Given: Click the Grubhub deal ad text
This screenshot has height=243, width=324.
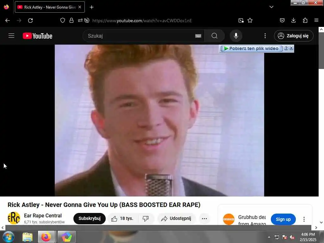Looking at the screenshot, I should coord(252,220).
